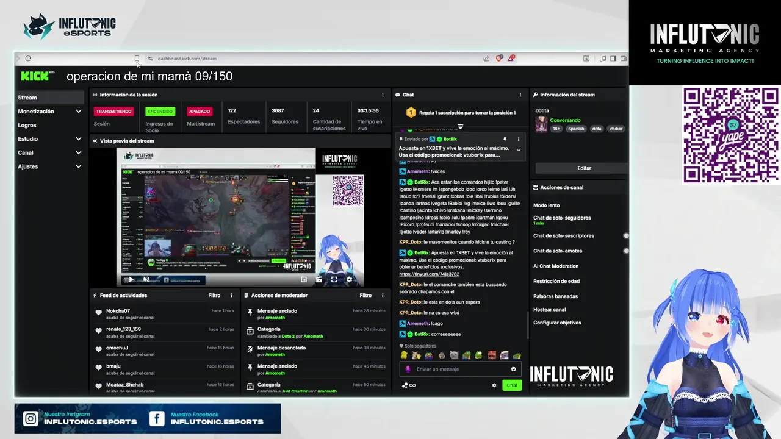Expand the pinned message chevron
The image size is (781, 439).
(x=519, y=150)
